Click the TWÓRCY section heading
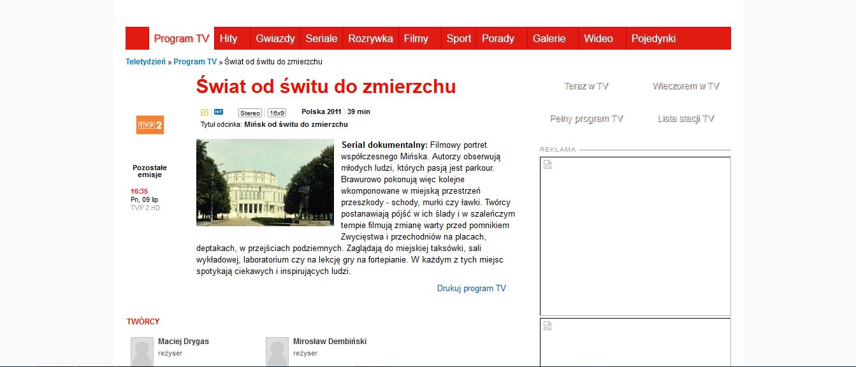Viewport: 856px width, 367px height. [x=143, y=322]
